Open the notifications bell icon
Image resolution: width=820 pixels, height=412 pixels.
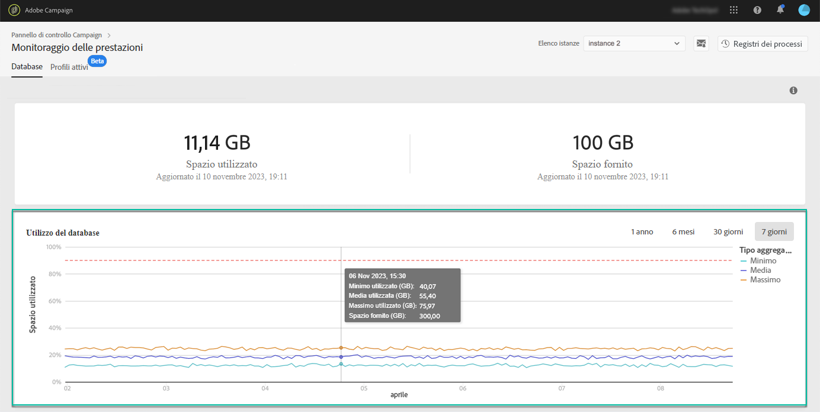coord(780,9)
